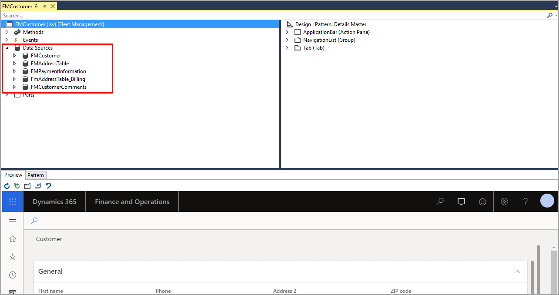559x295 pixels.
Task: Click the dock preview back icon
Action: [x=38, y=185]
